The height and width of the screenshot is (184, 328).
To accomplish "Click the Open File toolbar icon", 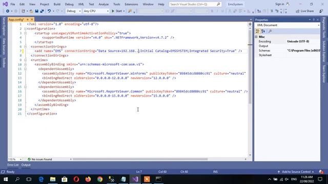I will [31, 11].
